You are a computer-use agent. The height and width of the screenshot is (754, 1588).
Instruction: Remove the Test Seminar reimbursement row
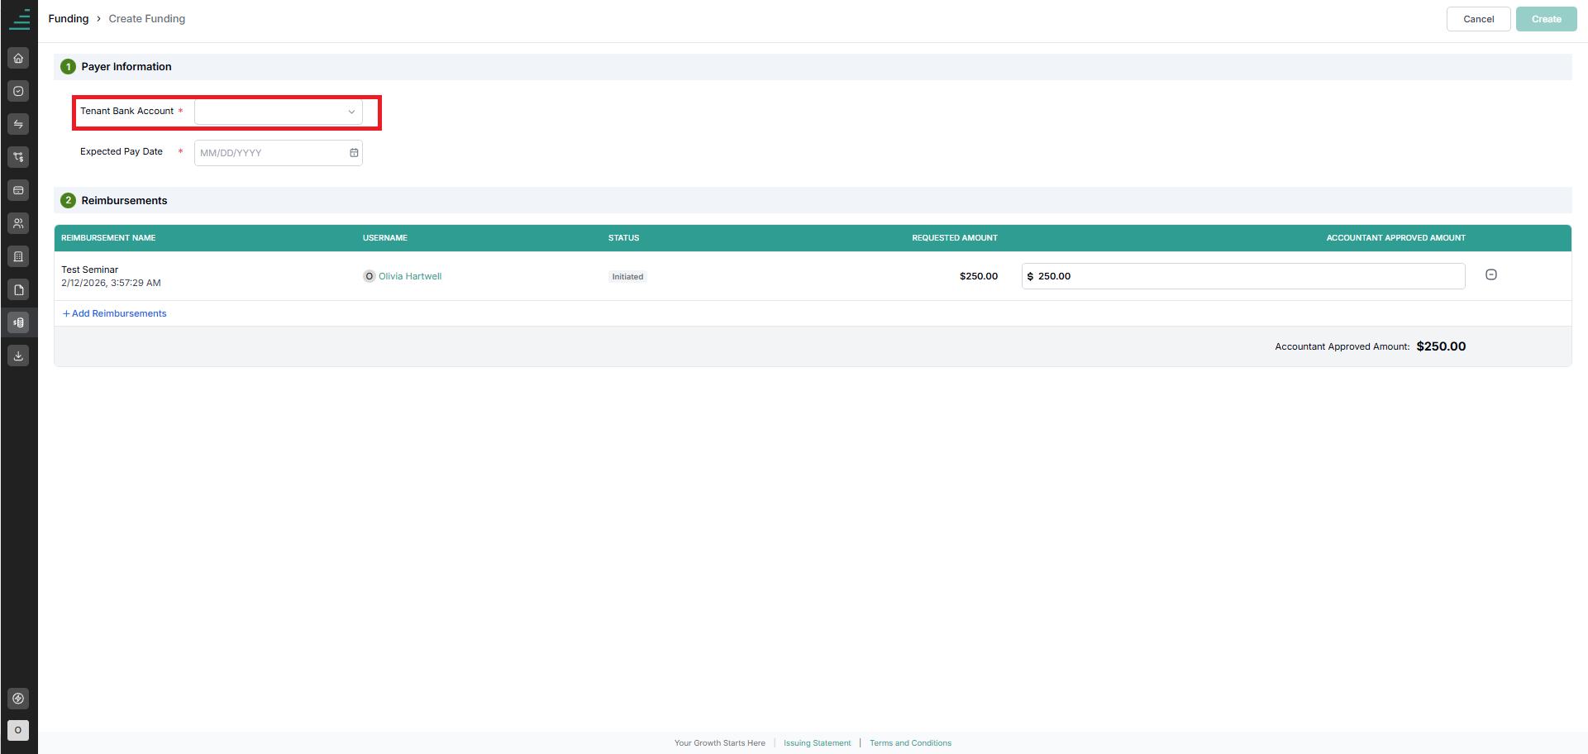[x=1491, y=274]
